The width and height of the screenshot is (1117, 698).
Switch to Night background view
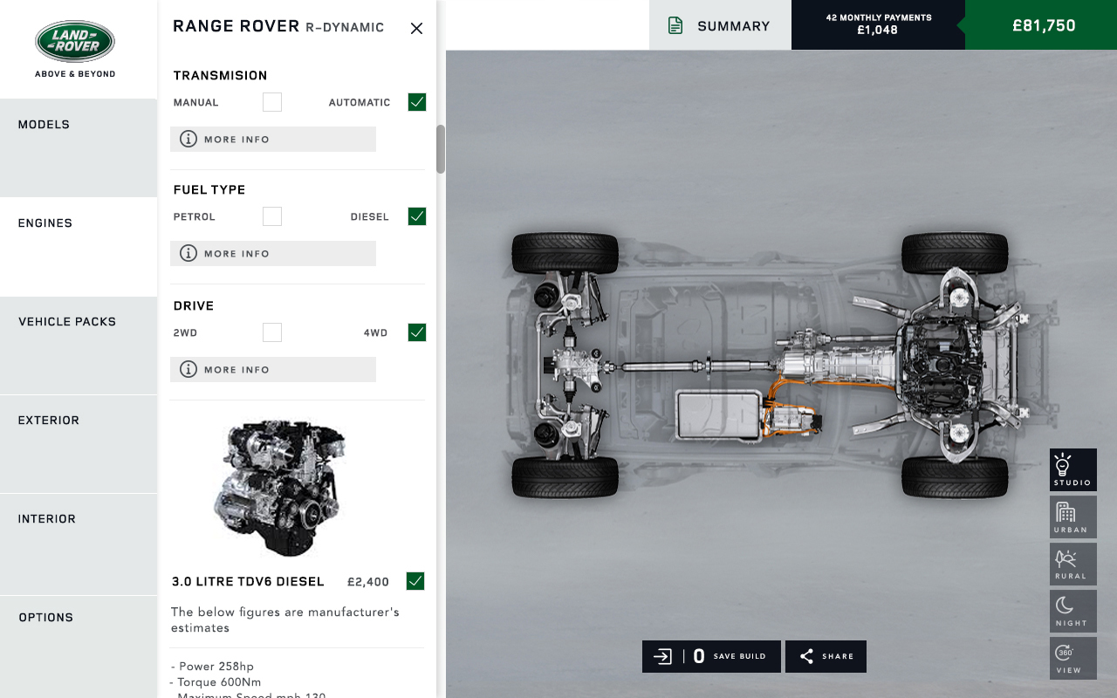(x=1072, y=611)
